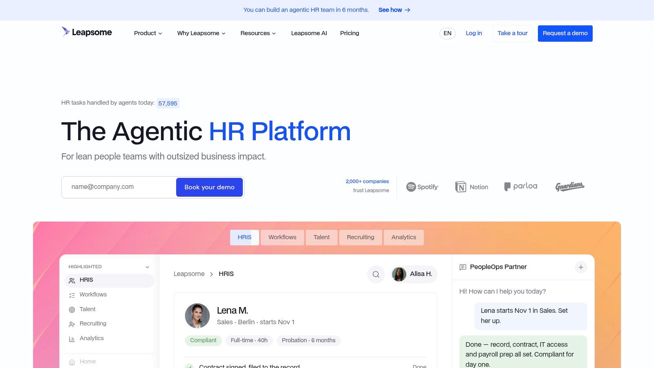The image size is (654, 368).
Task: Click the parloa logo
Action: tap(521, 186)
